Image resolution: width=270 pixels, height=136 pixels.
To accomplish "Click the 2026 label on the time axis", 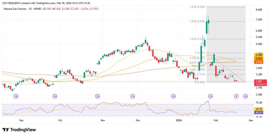I will click(x=179, y=120).
